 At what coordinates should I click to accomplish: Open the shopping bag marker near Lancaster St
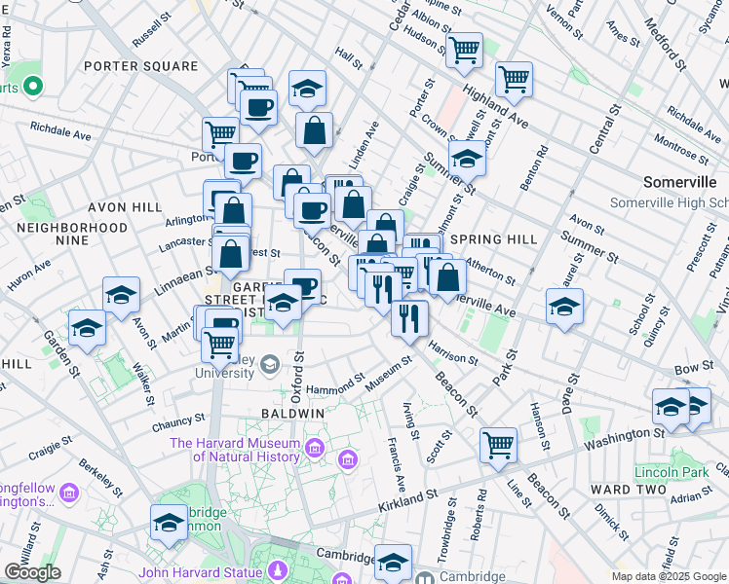point(231,255)
